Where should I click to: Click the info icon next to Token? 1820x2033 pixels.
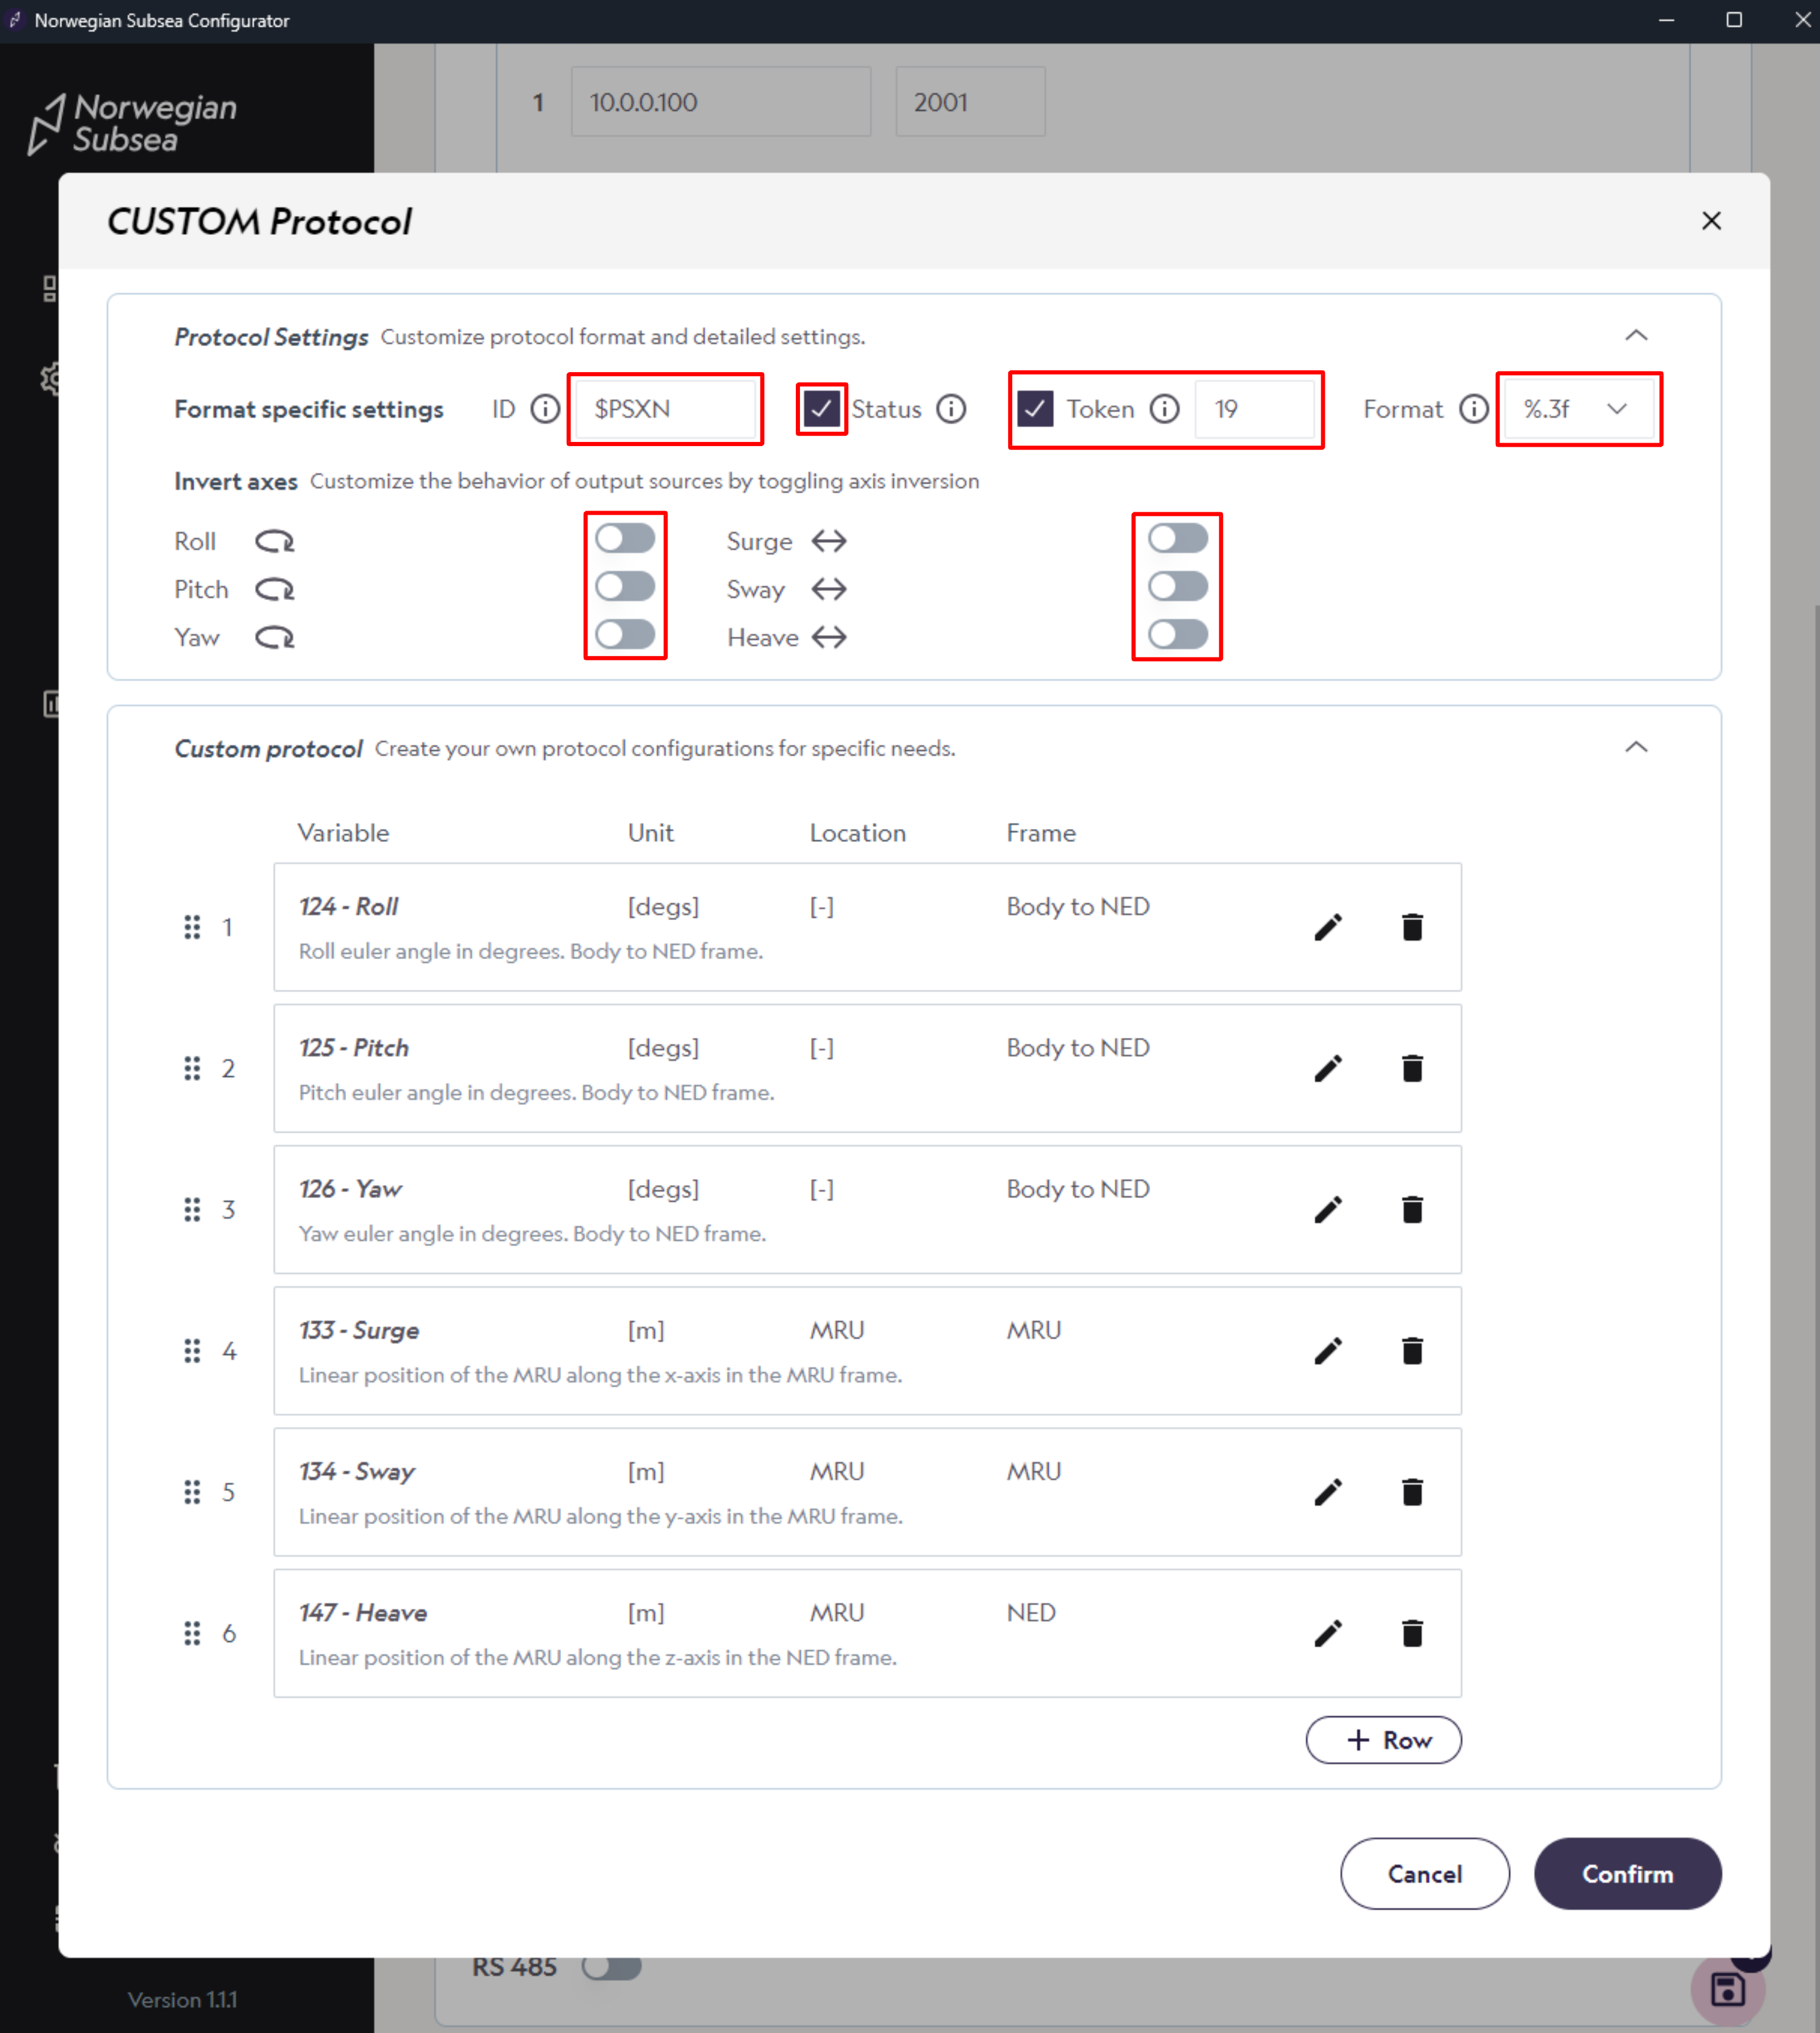(1166, 409)
